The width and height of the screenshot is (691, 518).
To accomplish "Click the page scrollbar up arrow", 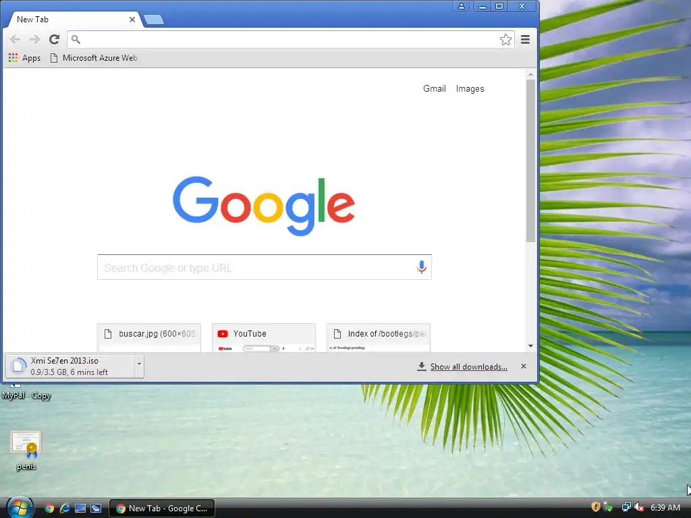I will click(530, 74).
